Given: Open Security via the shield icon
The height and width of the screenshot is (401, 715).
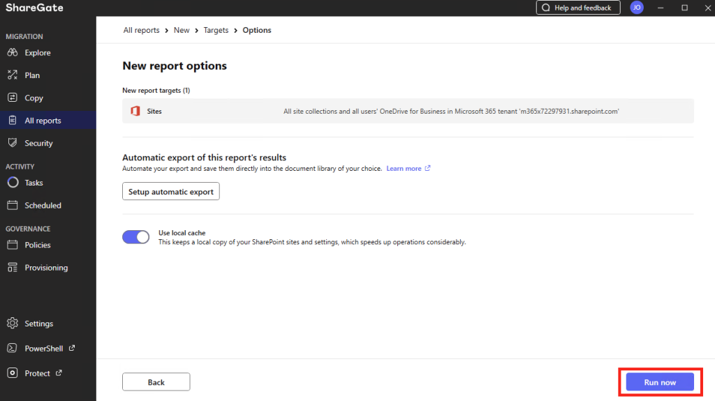Looking at the screenshot, I should [13, 143].
